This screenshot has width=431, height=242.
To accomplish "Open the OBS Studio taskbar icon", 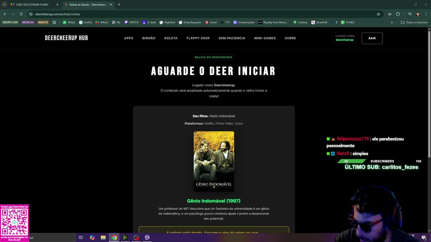I will [136, 238].
